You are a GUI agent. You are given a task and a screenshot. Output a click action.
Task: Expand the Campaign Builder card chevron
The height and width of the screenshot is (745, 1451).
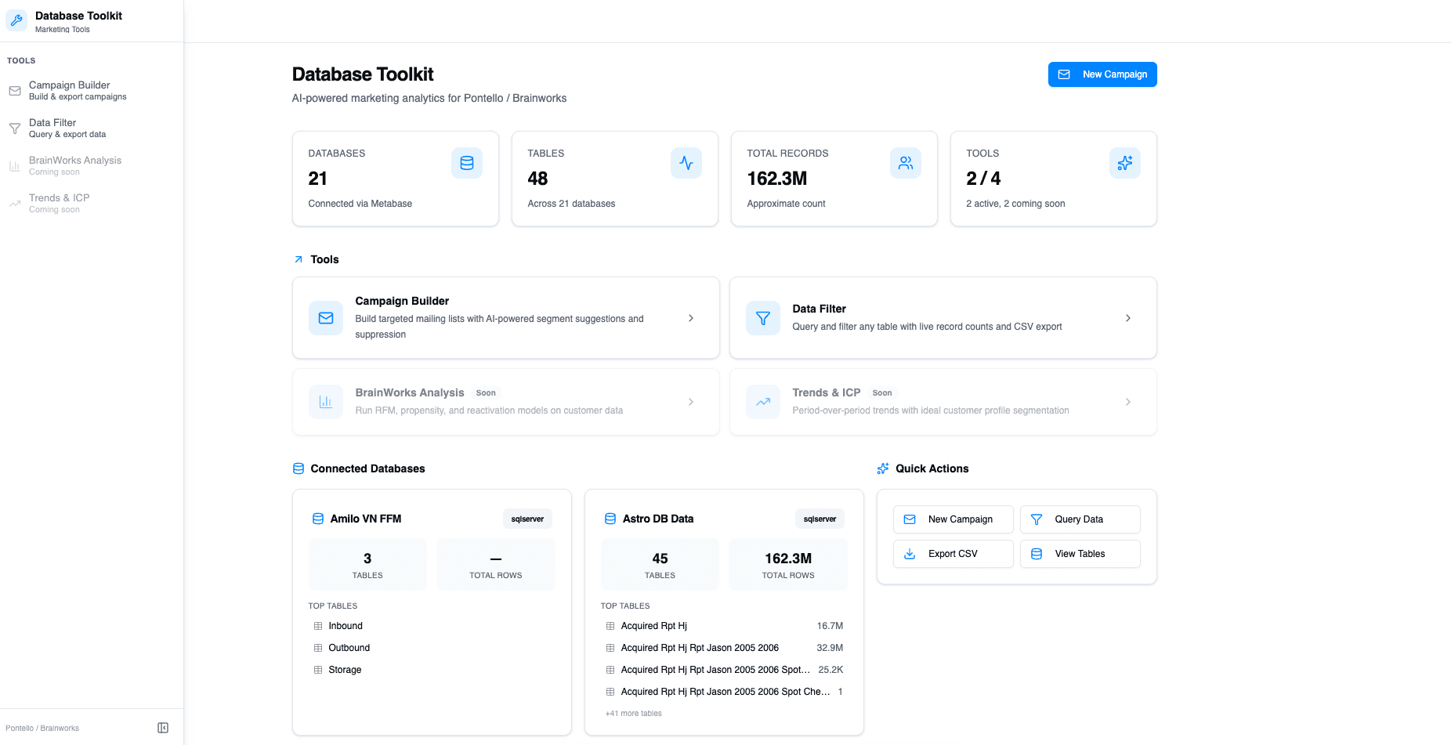691,318
